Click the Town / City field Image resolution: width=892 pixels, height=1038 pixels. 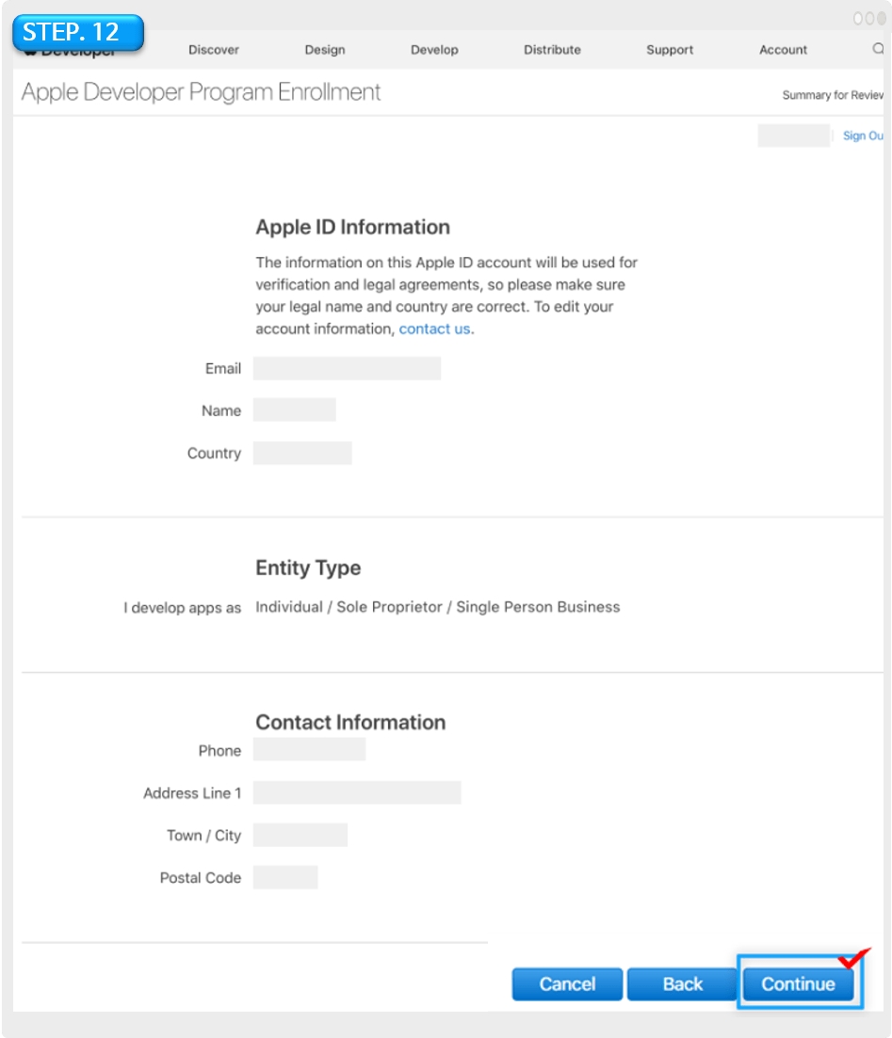click(x=300, y=835)
